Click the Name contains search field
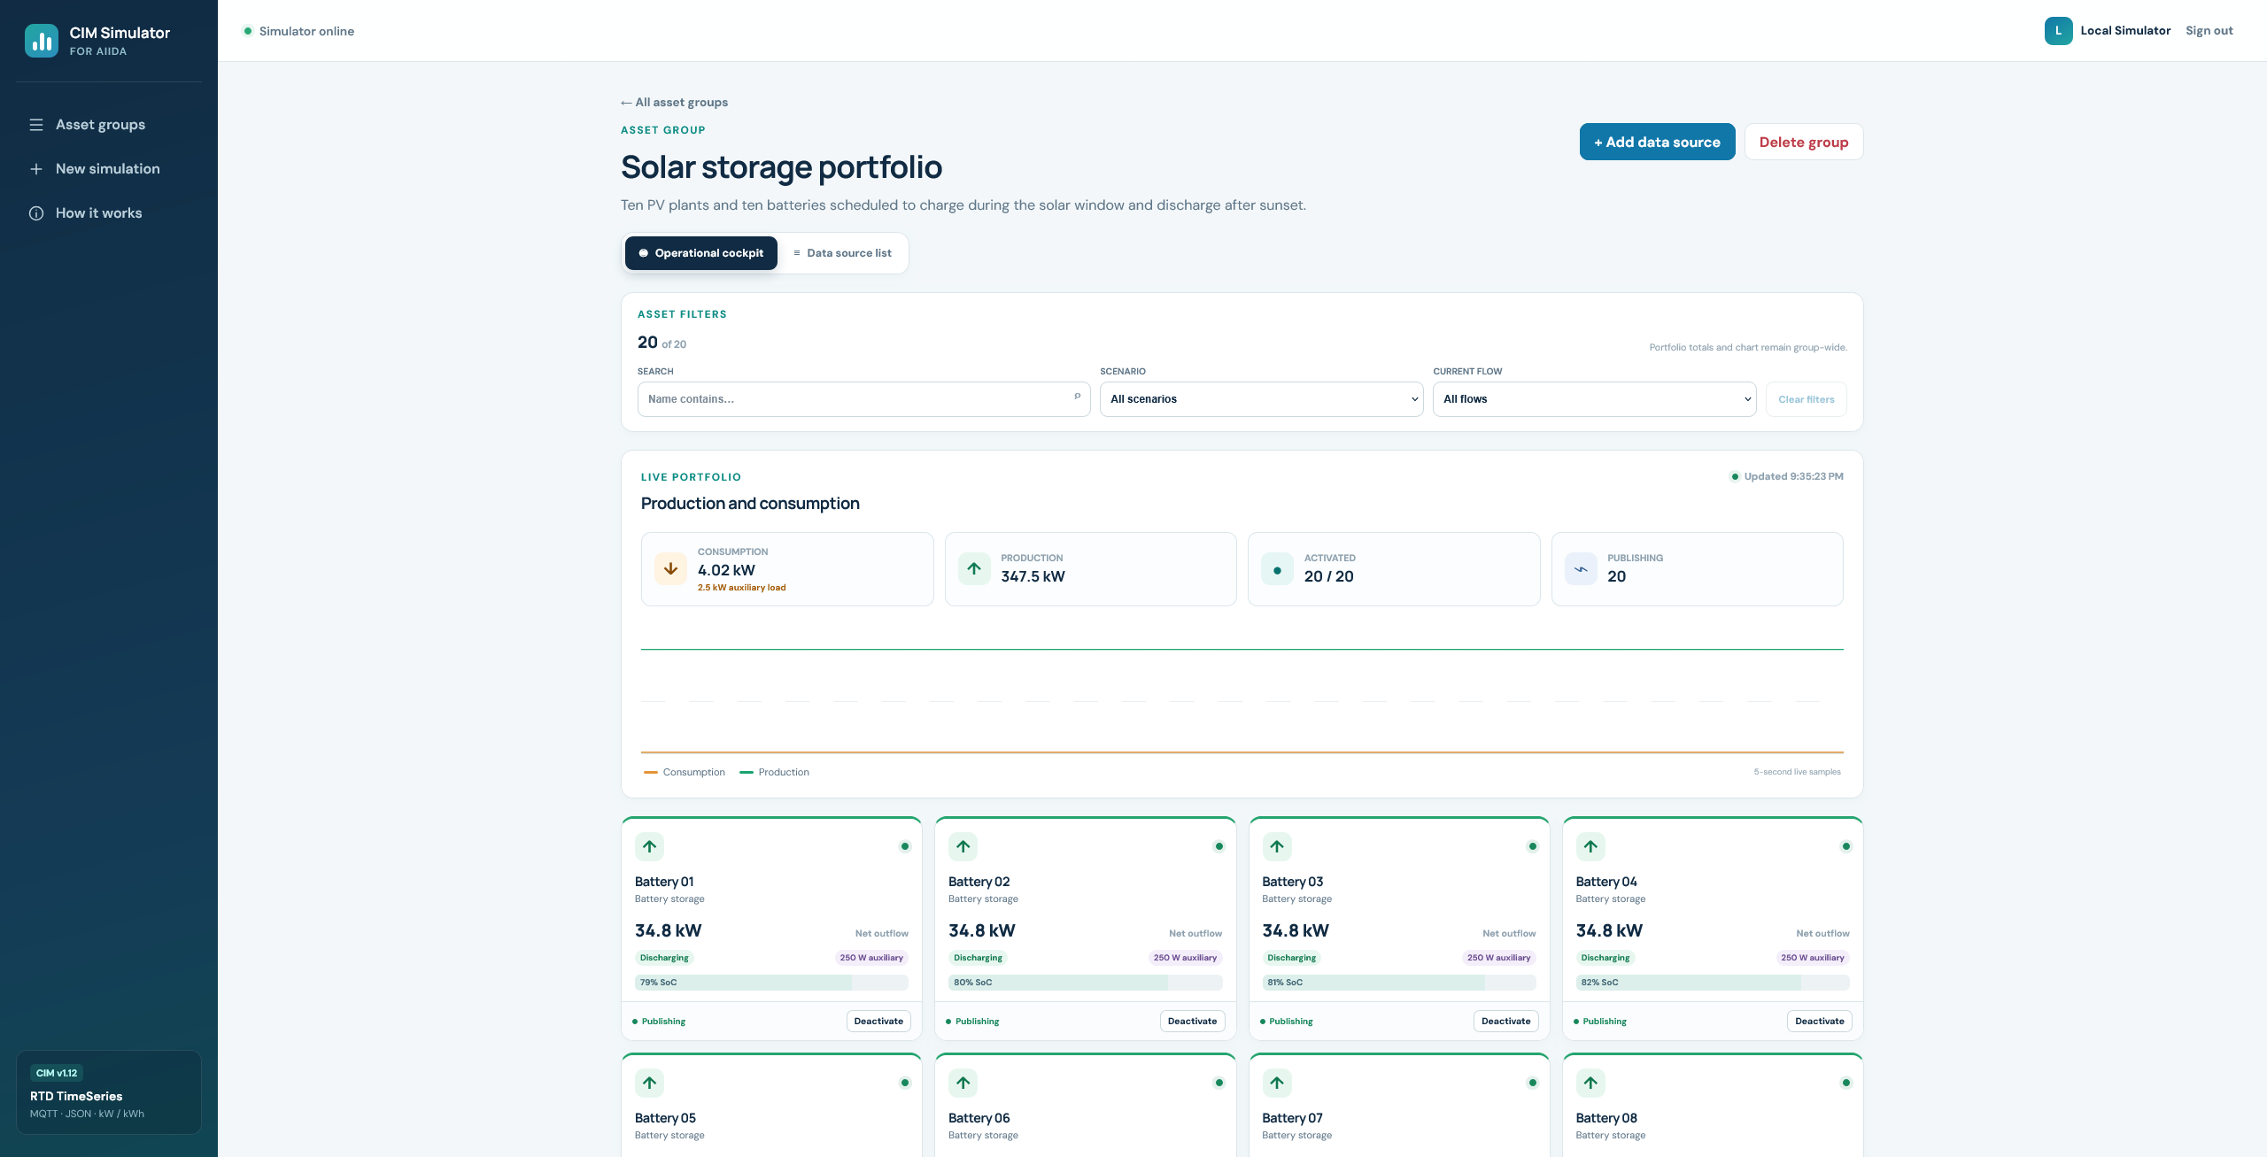This screenshot has height=1157, width=2267. coord(863,399)
